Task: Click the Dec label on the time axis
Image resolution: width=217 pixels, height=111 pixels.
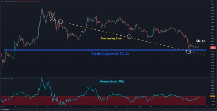Action: point(128,107)
